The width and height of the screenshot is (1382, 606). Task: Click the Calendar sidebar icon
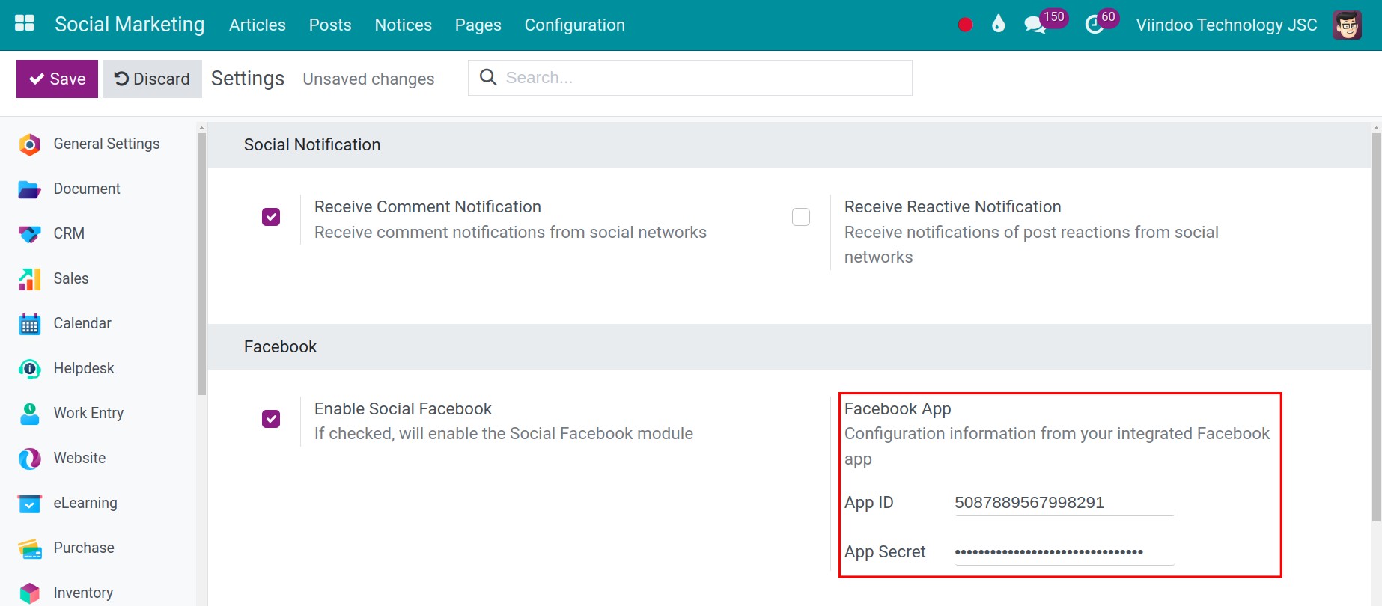click(29, 324)
